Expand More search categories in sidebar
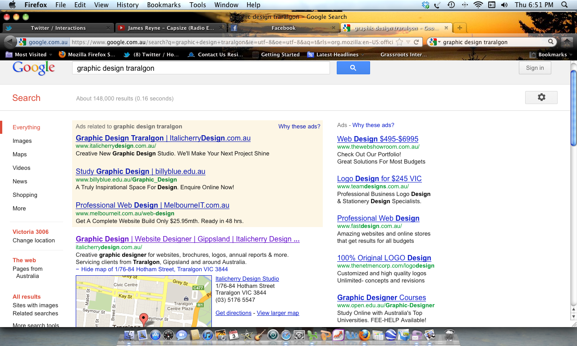 tap(19, 208)
